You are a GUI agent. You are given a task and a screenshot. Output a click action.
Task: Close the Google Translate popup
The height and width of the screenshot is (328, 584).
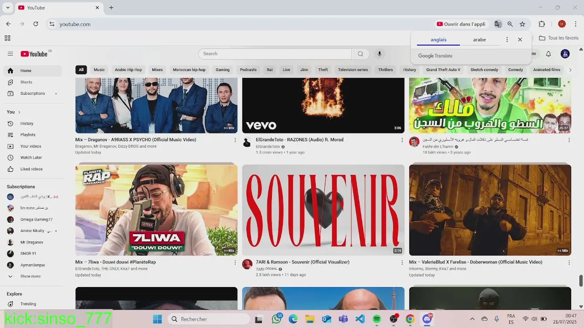(x=520, y=40)
